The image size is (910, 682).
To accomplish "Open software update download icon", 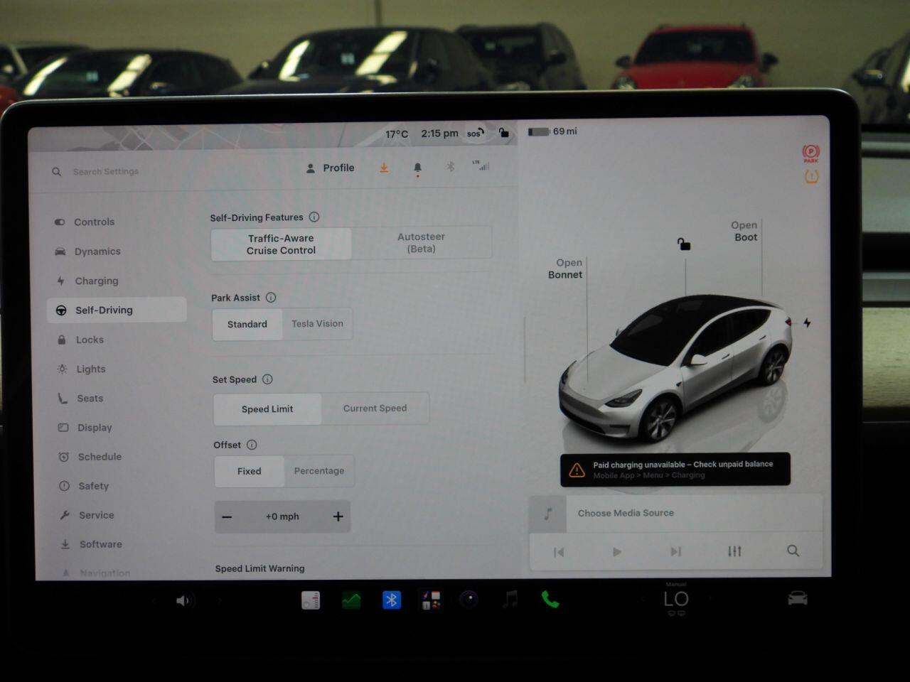I will (384, 168).
